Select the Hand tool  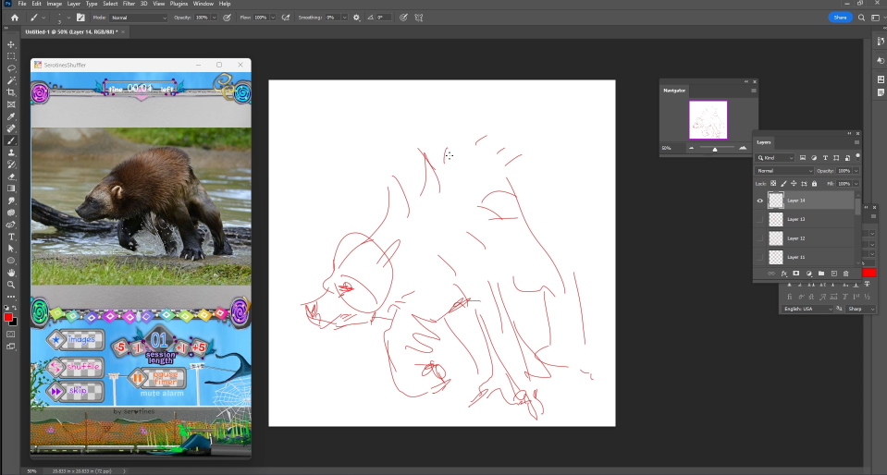click(11, 273)
